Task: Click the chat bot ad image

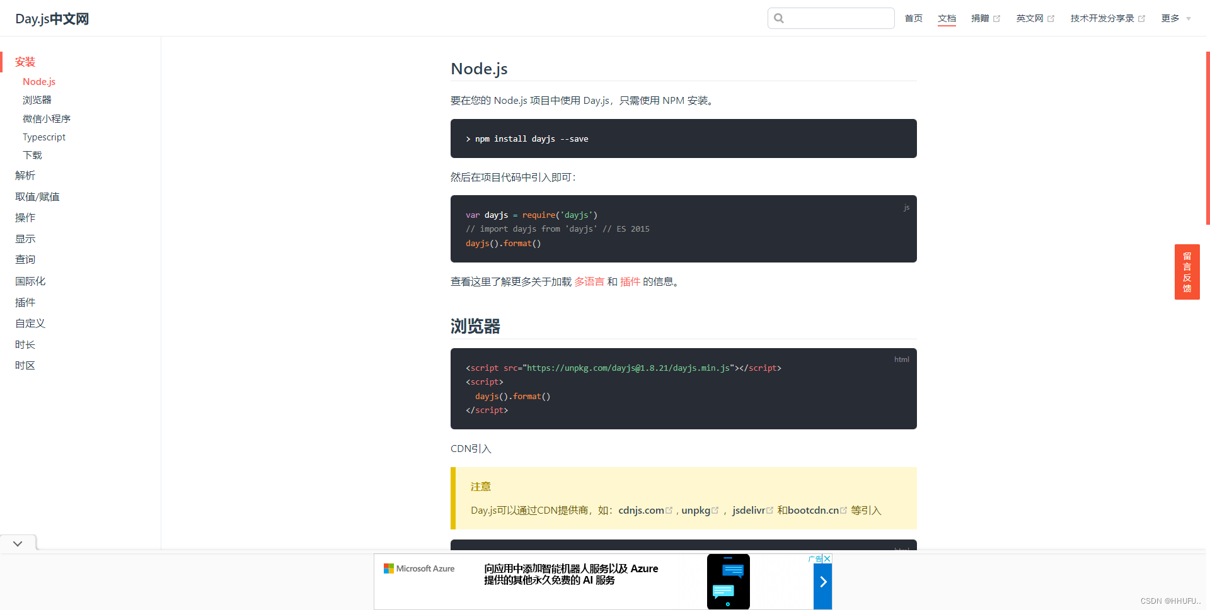Action: click(728, 582)
